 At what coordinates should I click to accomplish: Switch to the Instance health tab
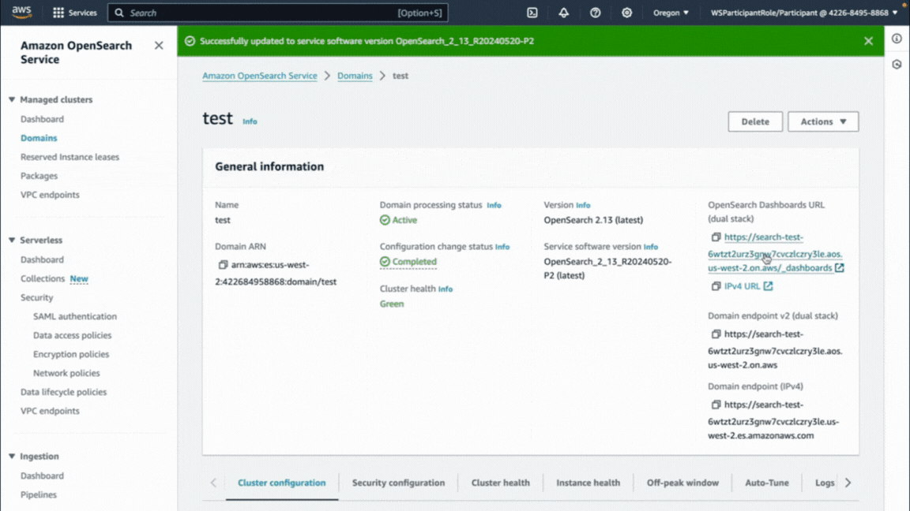click(x=588, y=483)
